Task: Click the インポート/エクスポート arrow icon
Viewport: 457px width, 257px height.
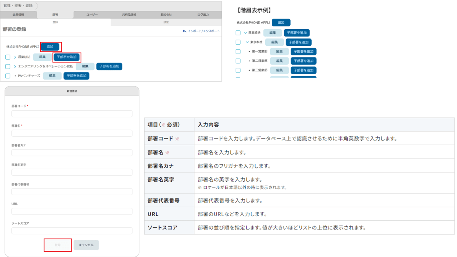Action: (184, 31)
